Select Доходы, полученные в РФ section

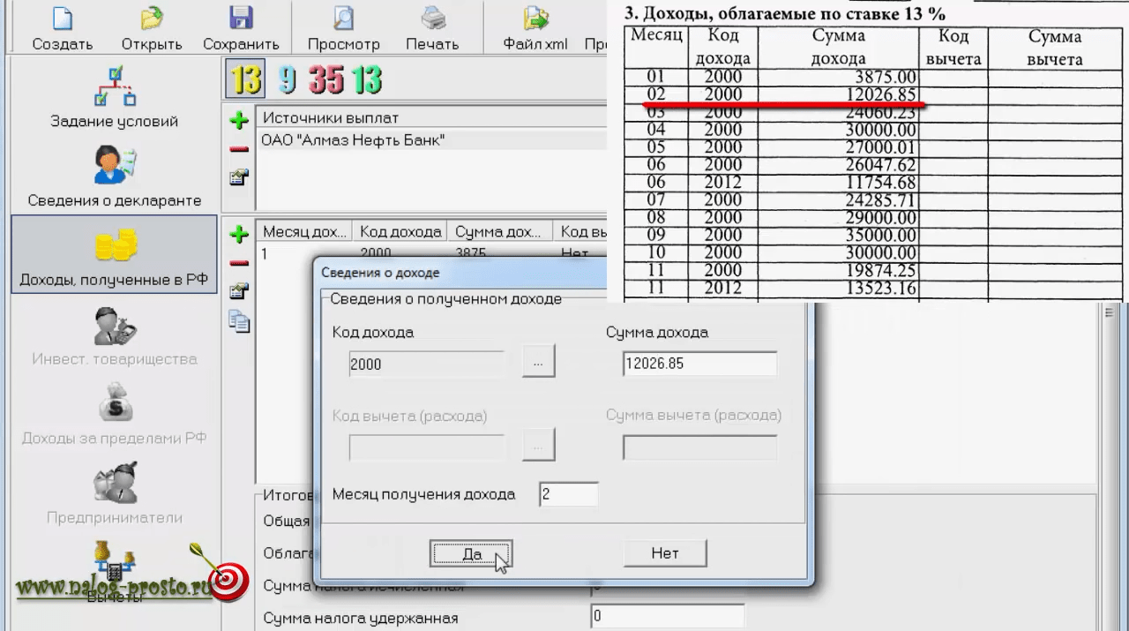point(114,254)
